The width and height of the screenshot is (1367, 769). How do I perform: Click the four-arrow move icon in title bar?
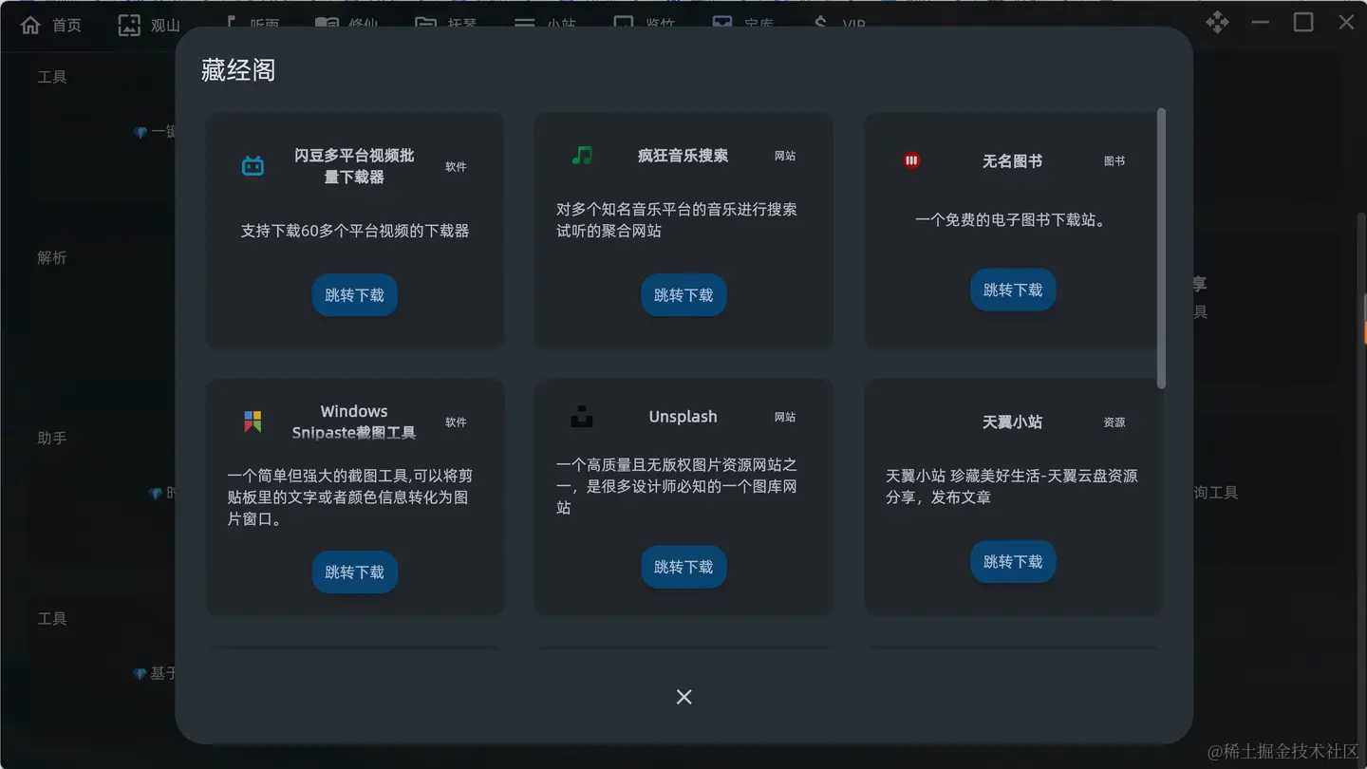pyautogui.click(x=1217, y=22)
